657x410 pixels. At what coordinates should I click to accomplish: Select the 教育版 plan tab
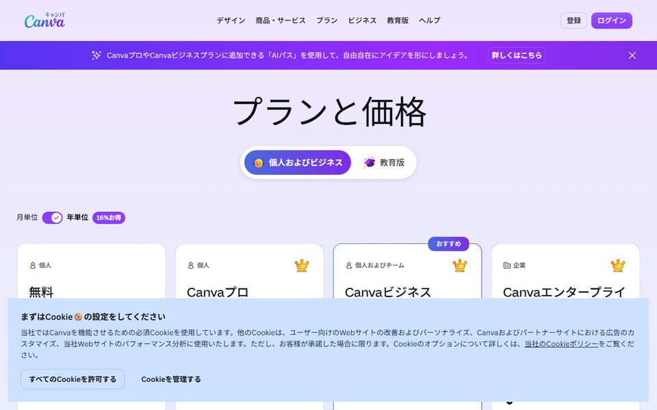[383, 163]
